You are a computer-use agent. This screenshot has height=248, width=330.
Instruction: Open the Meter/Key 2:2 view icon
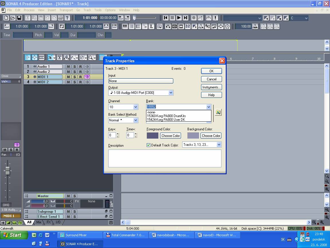188,26
